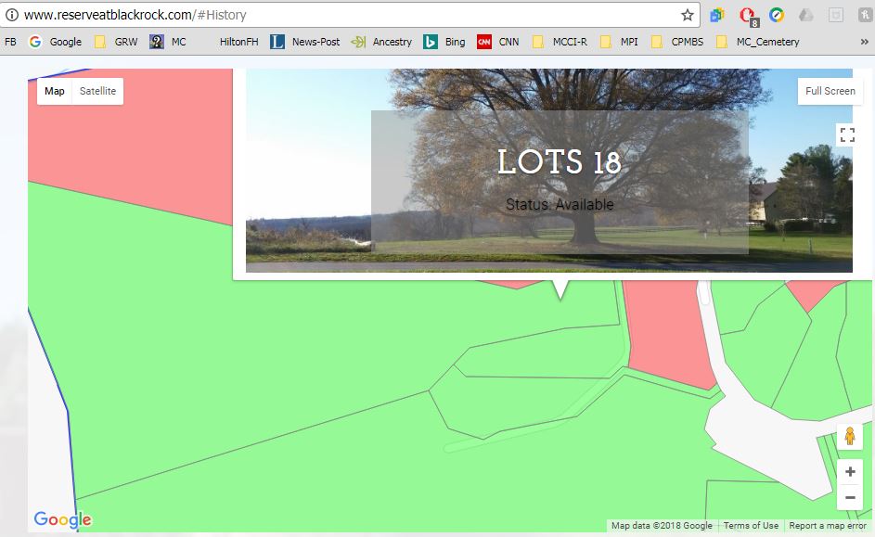Open the News-Post bookmark
875x537 pixels.
(x=304, y=42)
